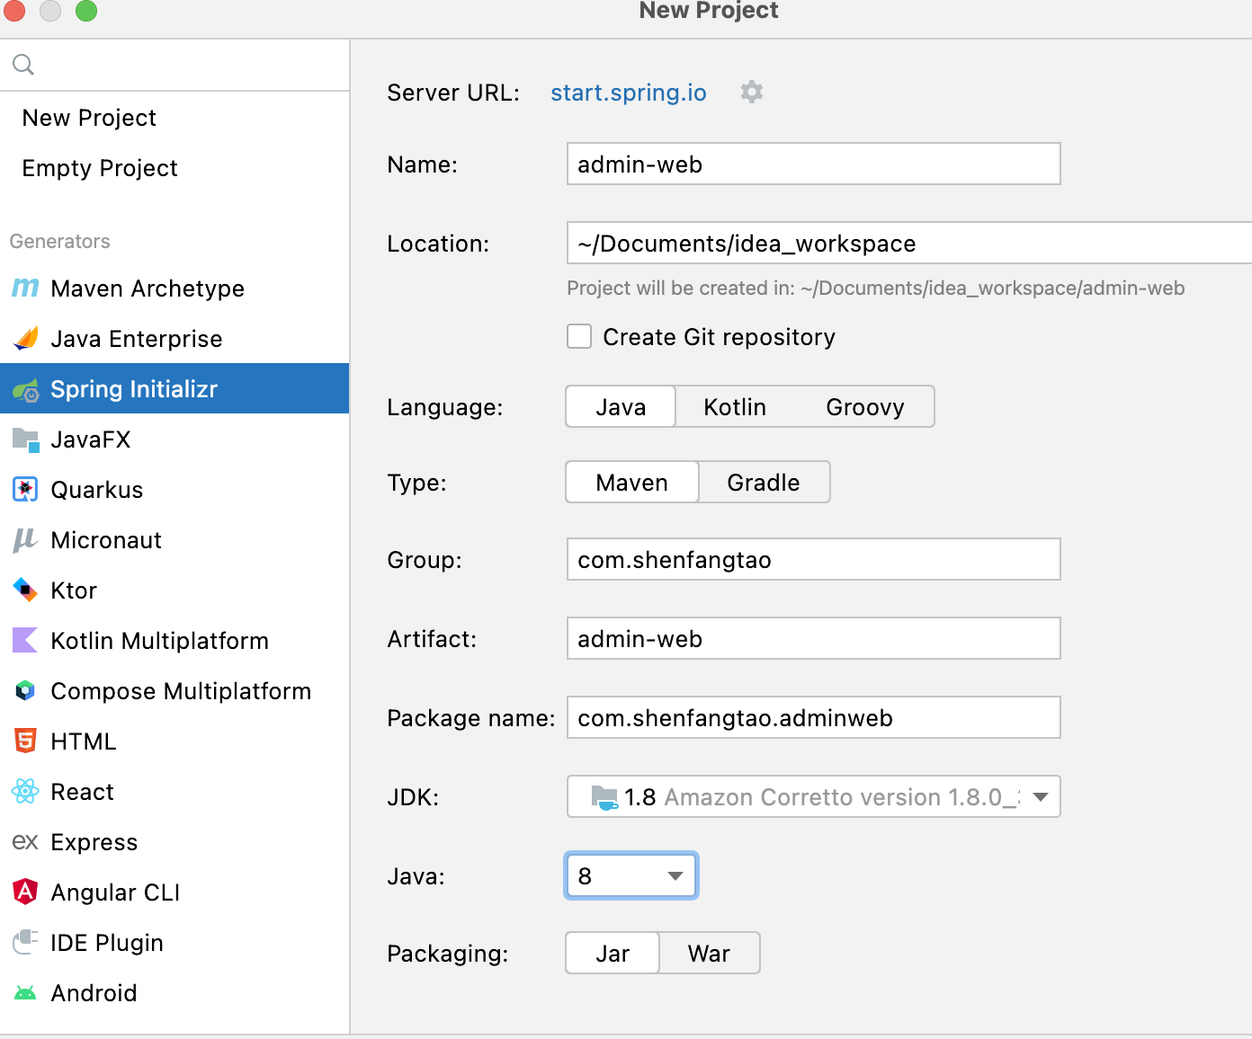Click the Kotlin Multiplatform logo icon
Screen dimensions: 1252x1039
click(25, 641)
